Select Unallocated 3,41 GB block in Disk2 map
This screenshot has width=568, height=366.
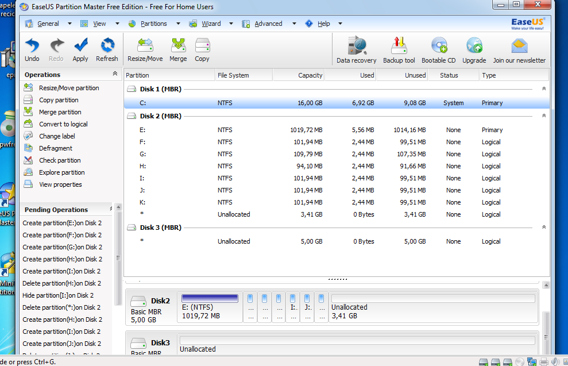tap(433, 307)
